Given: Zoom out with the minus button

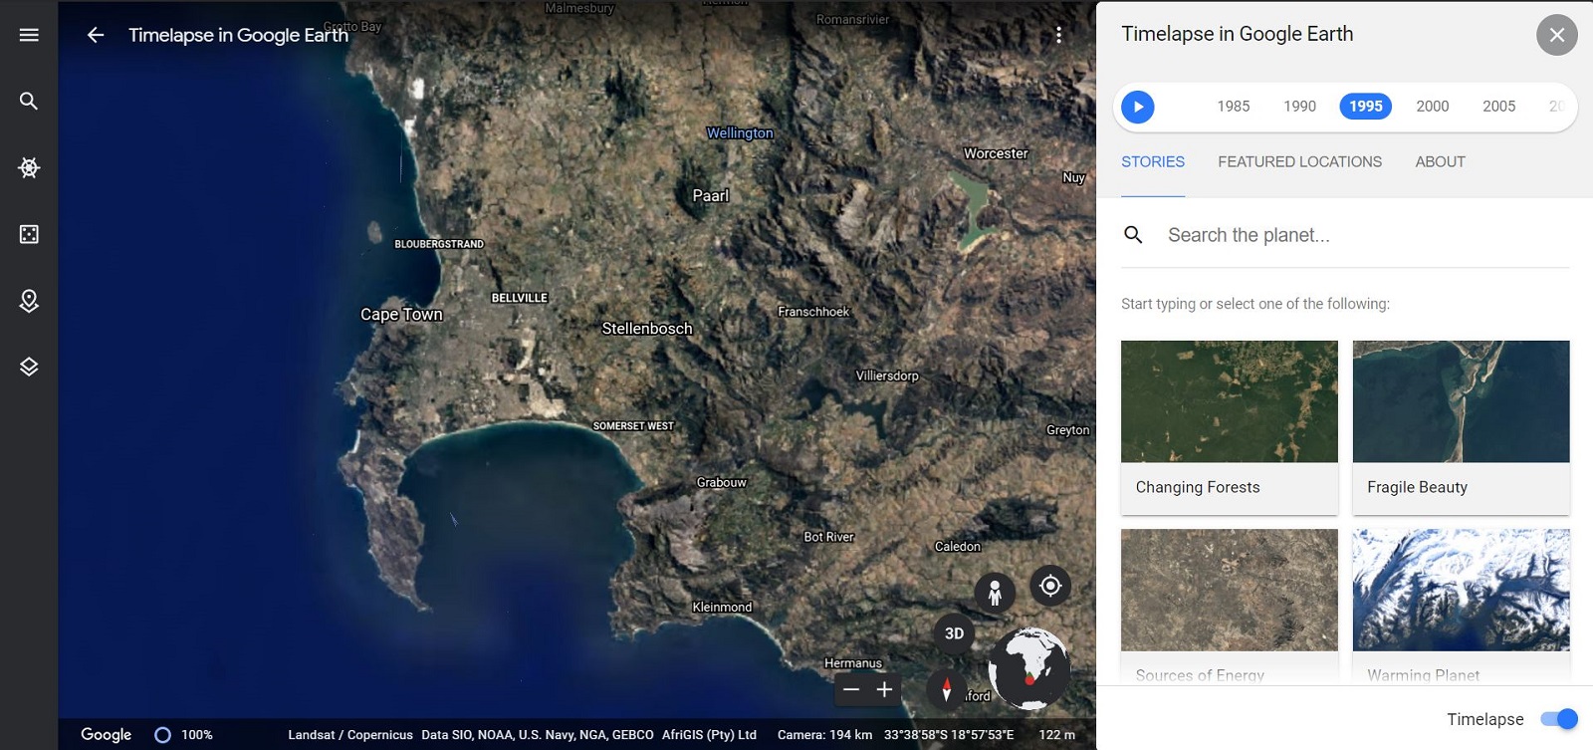Looking at the screenshot, I should (x=851, y=689).
